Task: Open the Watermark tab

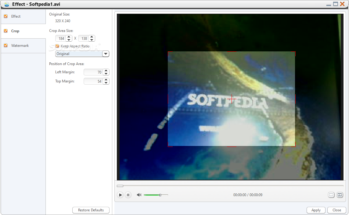Action: point(23,46)
